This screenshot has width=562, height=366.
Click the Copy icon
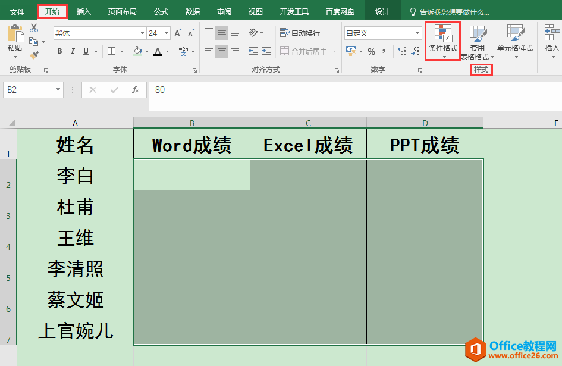34,42
